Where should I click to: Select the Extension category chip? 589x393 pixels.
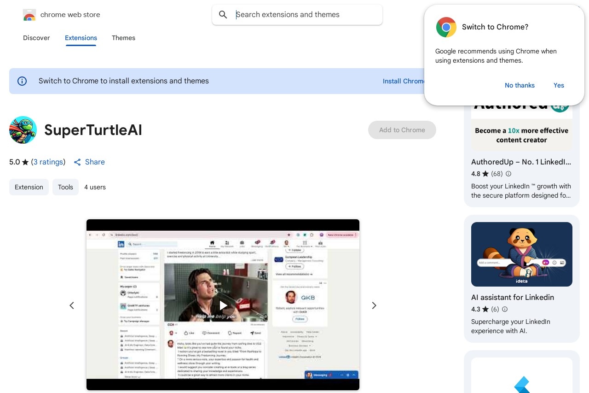(29, 187)
